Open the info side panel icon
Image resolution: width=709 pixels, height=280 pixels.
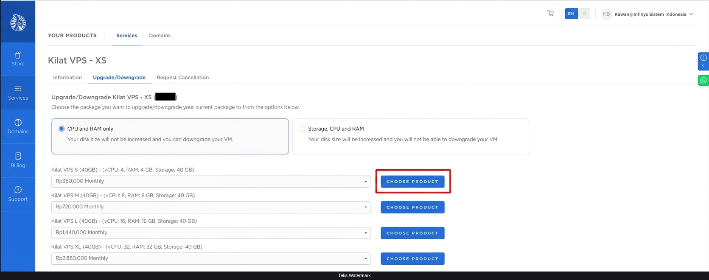(703, 58)
